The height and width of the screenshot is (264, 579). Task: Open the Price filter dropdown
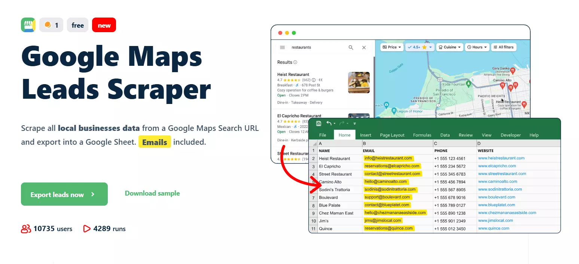coord(392,47)
